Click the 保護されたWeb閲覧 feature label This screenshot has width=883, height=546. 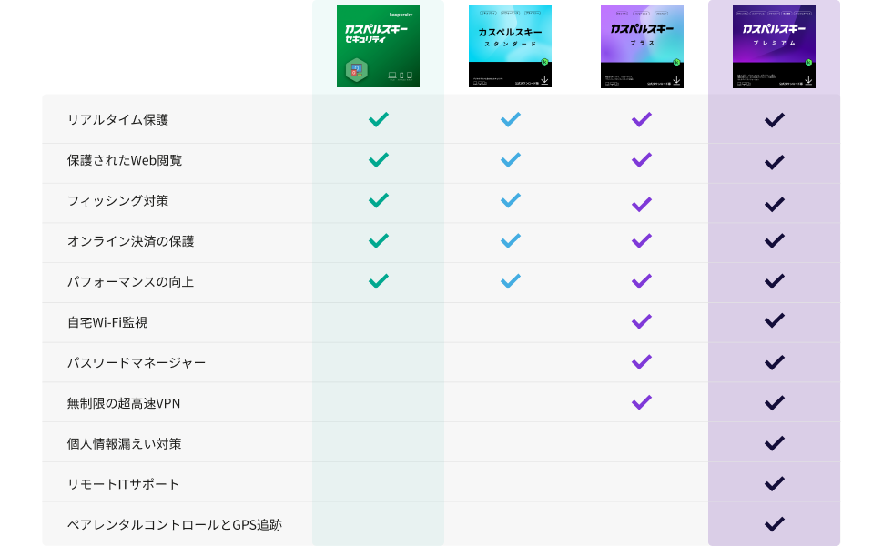(125, 160)
